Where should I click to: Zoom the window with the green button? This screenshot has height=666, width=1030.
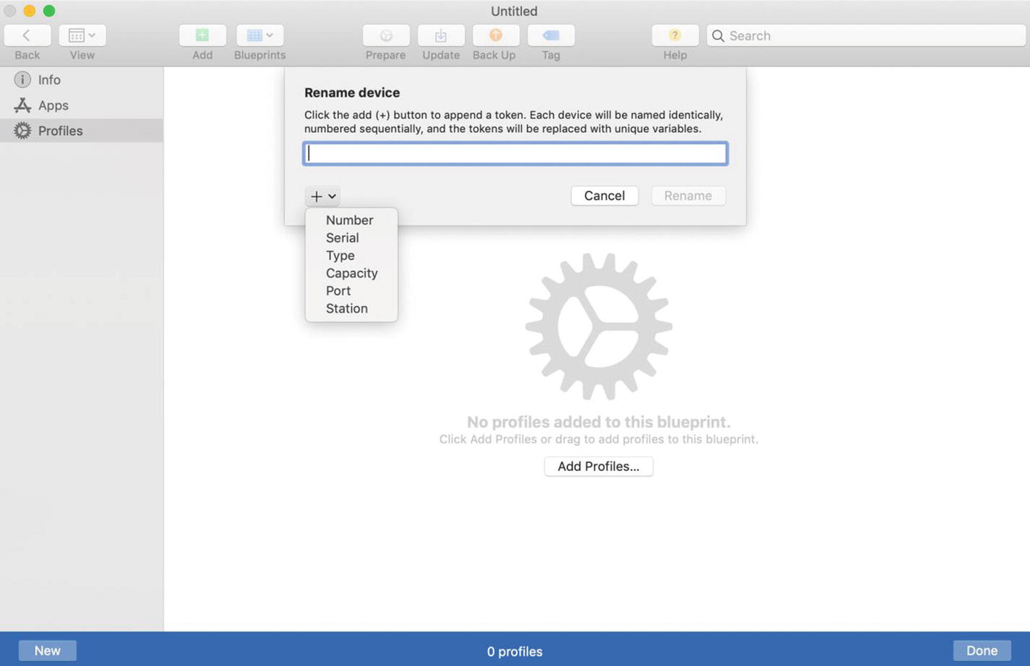click(x=49, y=11)
